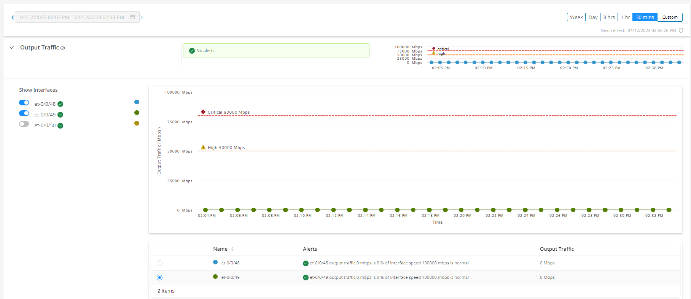Click the Critical 80000 Mbps threshold marker icon

tap(203, 112)
